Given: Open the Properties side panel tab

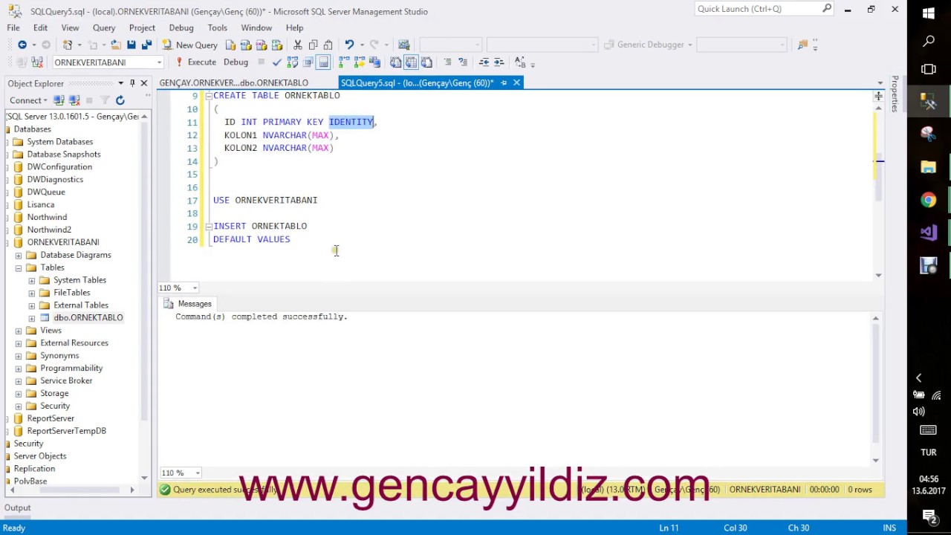Looking at the screenshot, I should click(895, 93).
